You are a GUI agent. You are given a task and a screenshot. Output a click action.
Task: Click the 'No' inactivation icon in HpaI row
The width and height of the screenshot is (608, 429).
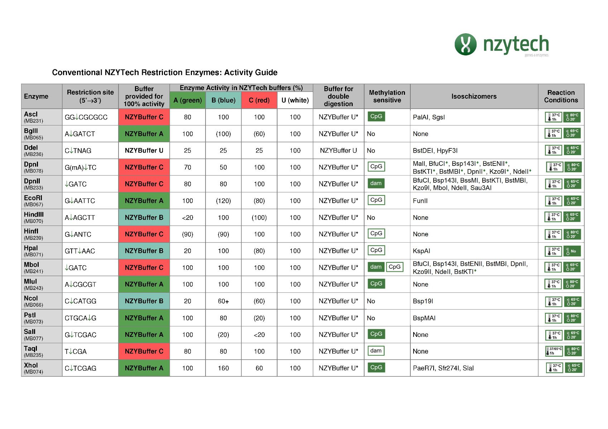(x=571, y=251)
